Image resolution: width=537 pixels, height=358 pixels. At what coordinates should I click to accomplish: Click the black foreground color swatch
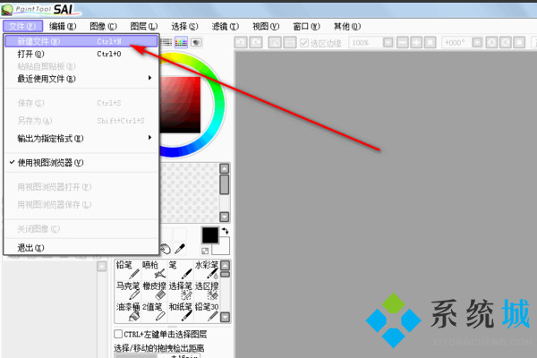click(x=210, y=235)
